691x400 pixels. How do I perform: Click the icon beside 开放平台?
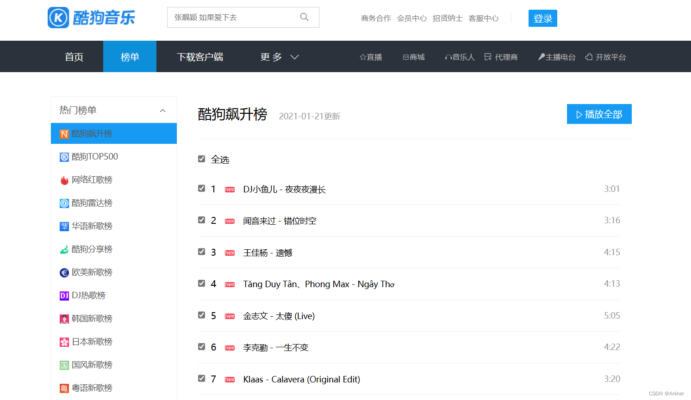pyautogui.click(x=589, y=57)
